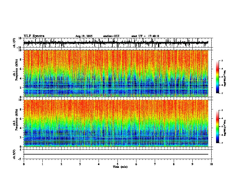Click the "2" kHz tick on ch.2 frequency axis
This screenshot has height=184, width=238.
pyautogui.click(x=21, y=137)
